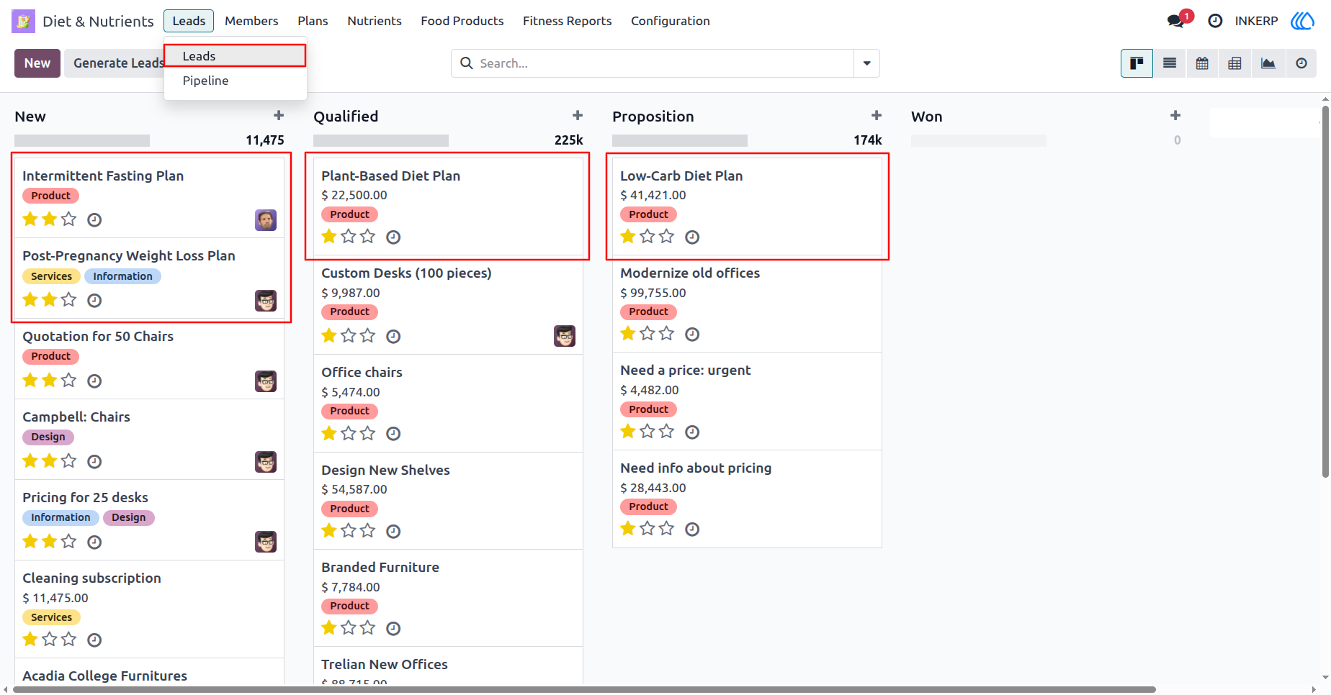This screenshot has height=695, width=1331.
Task: Switch to Kanban view
Action: (1137, 63)
